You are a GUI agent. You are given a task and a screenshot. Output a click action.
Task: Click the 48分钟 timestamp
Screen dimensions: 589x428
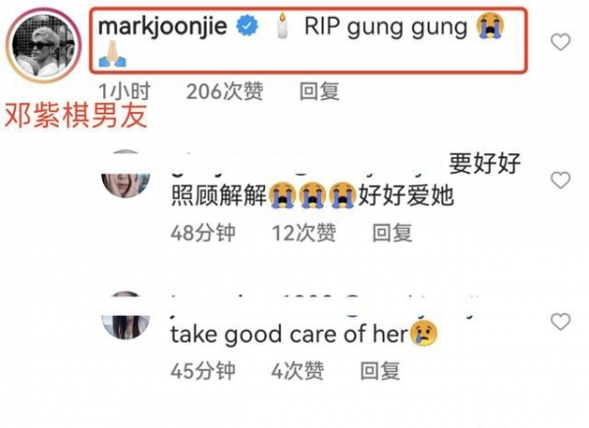point(203,233)
